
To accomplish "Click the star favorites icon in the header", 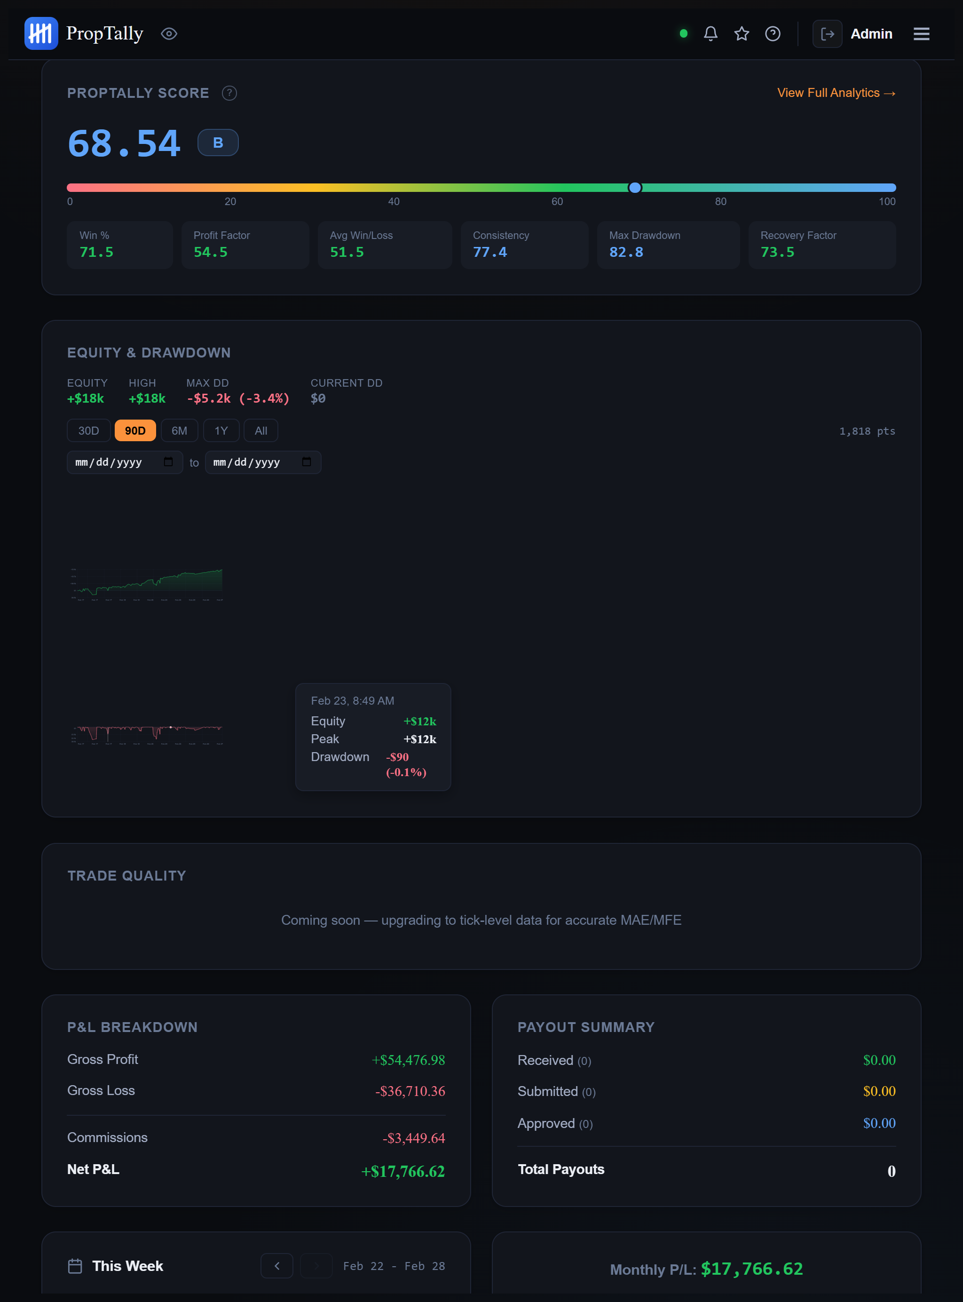I will coord(742,34).
